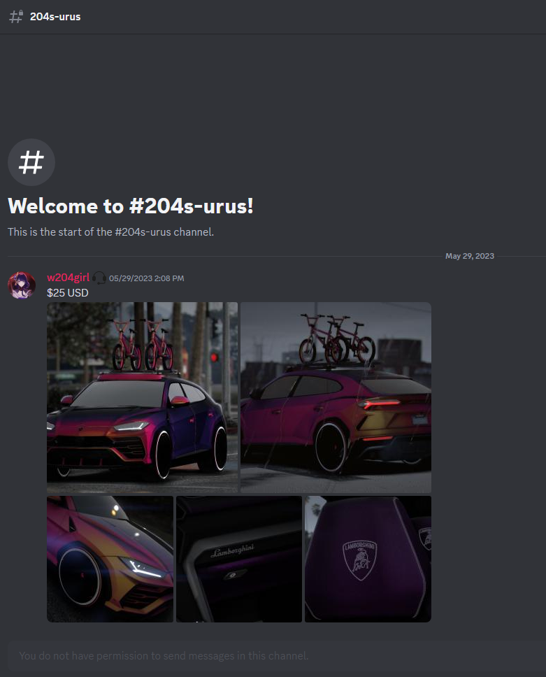Open the rear-view Urus image with red taillight
The height and width of the screenshot is (677, 546).
336,397
